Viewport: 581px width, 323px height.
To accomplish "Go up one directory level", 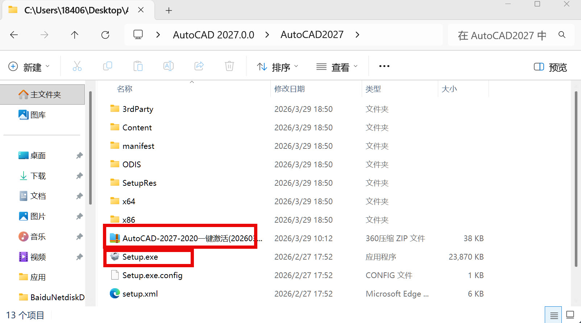I will point(75,35).
